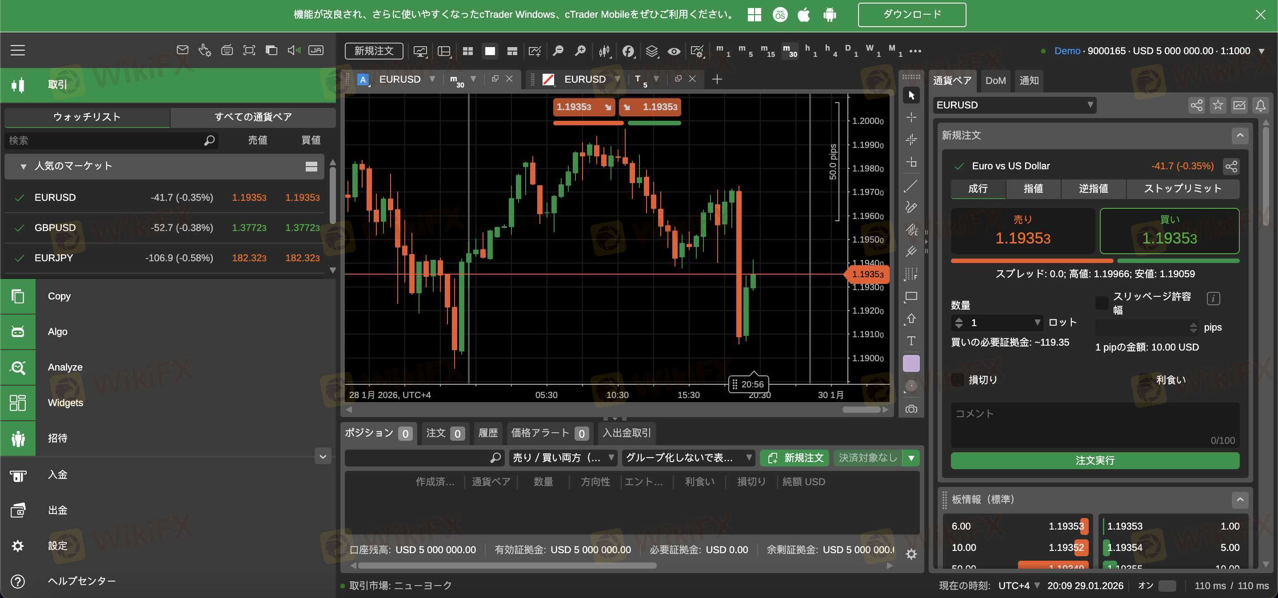Enable the 損切り stop loss checkbox
This screenshot has height=598, width=1278.
tap(957, 380)
